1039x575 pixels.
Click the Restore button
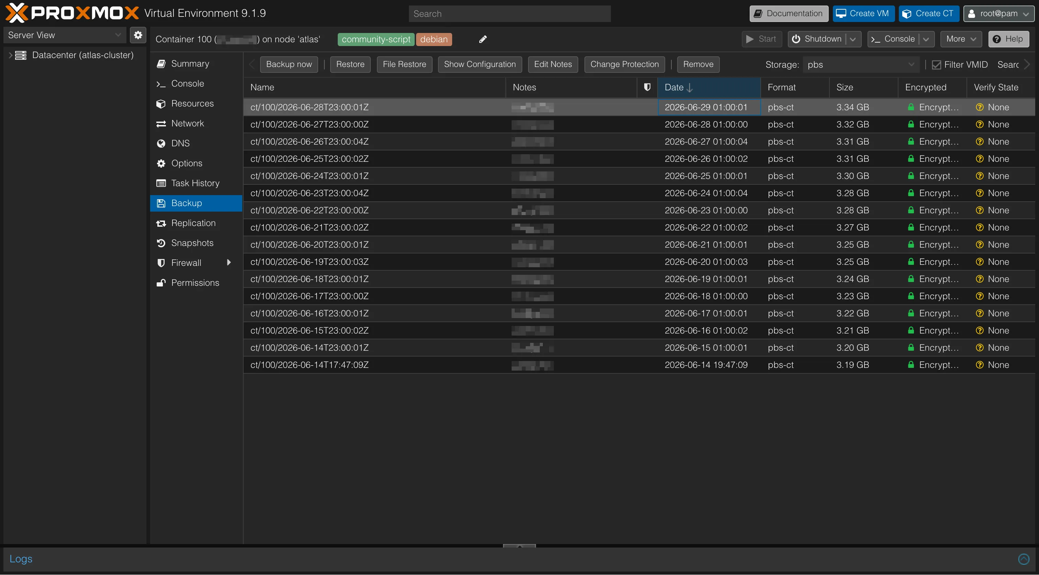click(x=350, y=65)
